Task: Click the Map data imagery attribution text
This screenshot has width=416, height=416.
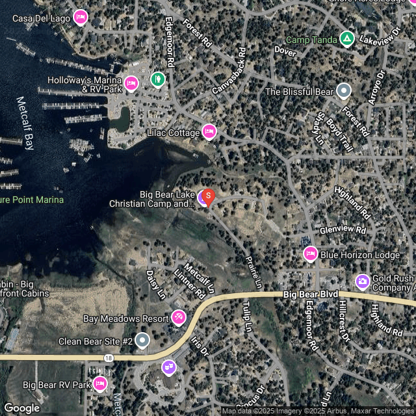Action: [x=318, y=411]
